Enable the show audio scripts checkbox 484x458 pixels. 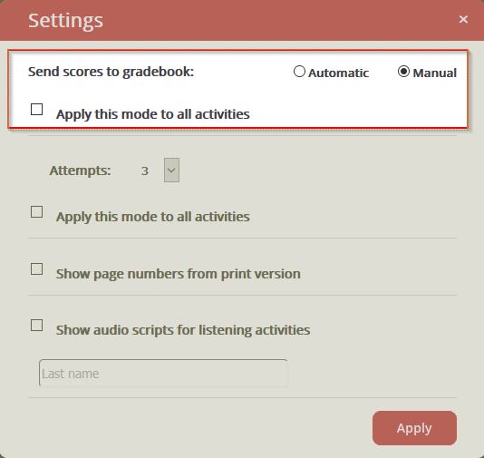pos(37,326)
